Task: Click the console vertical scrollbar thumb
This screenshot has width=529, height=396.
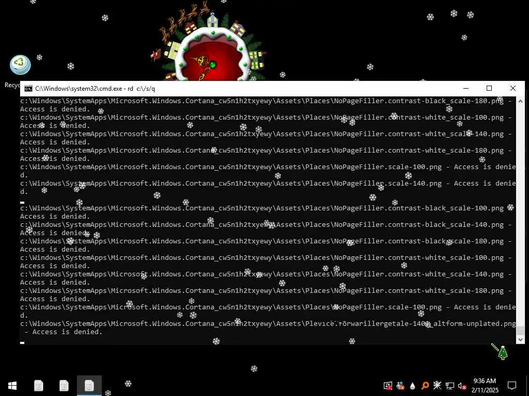Action: click(x=520, y=331)
